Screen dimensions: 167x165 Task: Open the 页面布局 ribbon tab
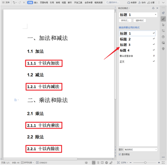(44, 3)
